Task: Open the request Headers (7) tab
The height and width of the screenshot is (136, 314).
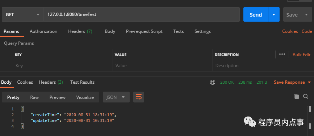Action: (x=80, y=31)
